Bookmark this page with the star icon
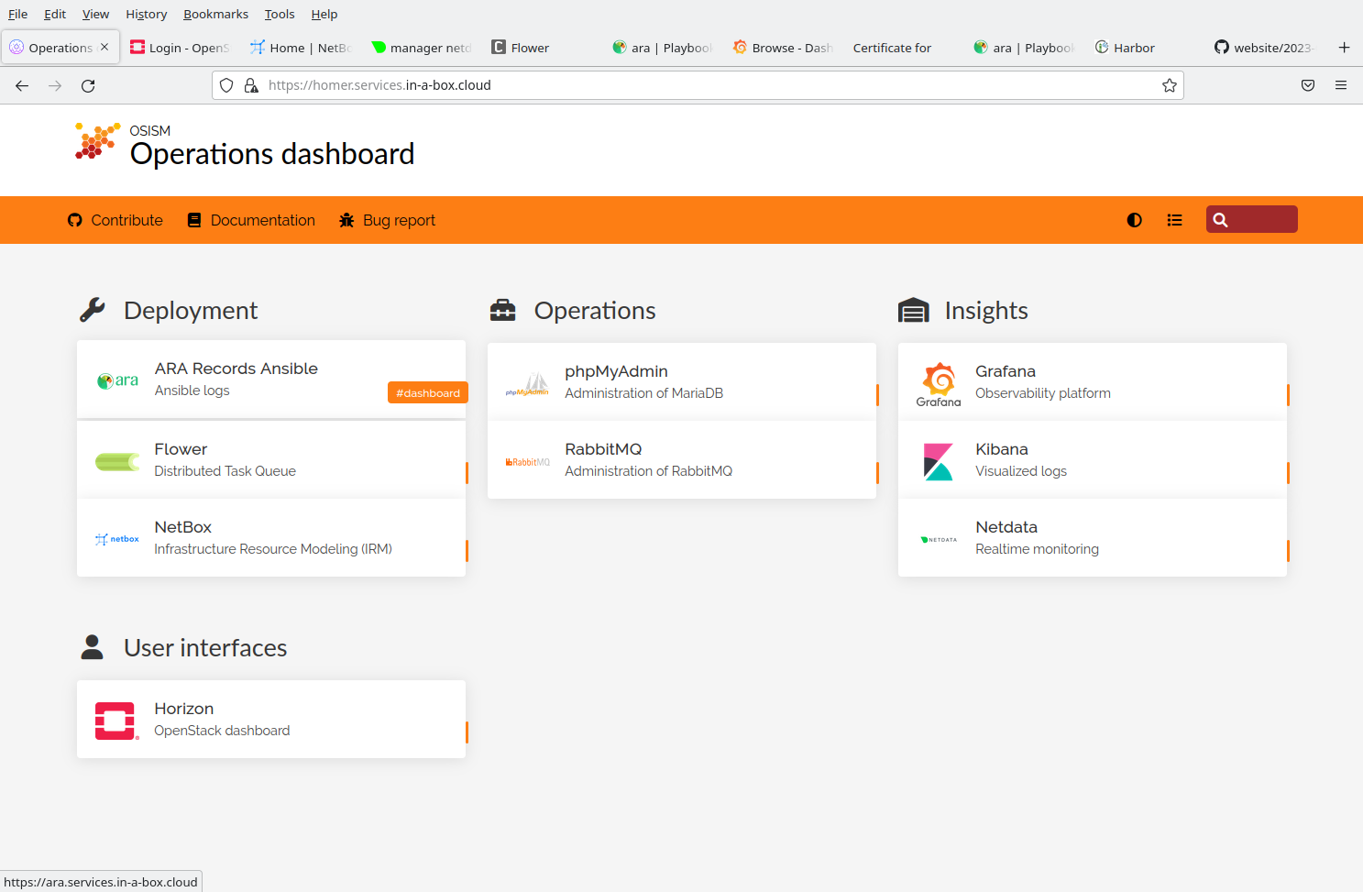Viewport: 1363px width, 892px height. coord(1170,85)
